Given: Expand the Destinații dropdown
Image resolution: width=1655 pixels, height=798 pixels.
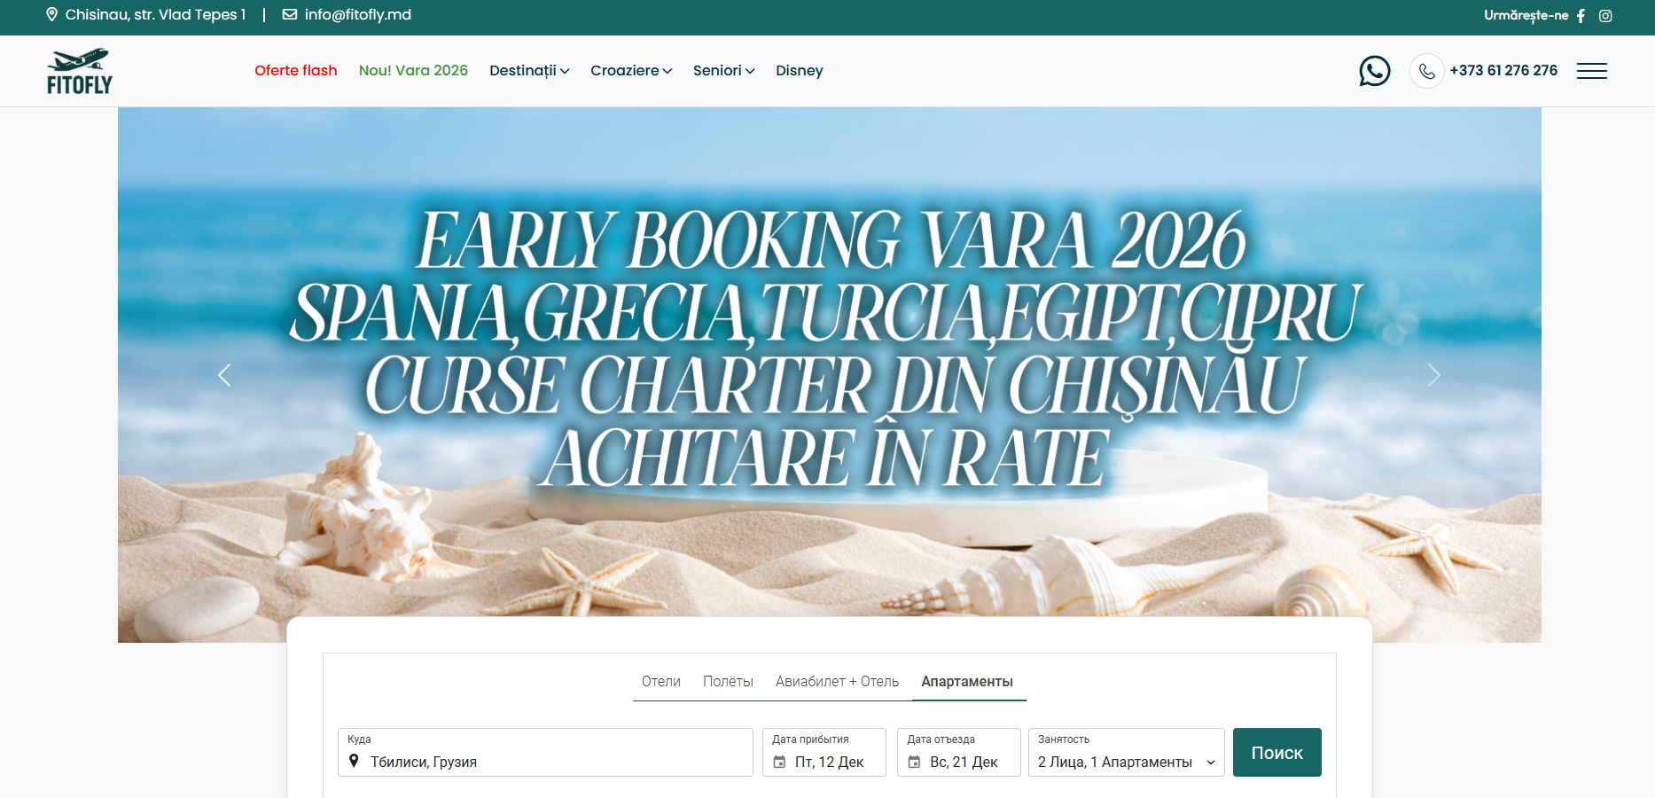Looking at the screenshot, I should [529, 71].
